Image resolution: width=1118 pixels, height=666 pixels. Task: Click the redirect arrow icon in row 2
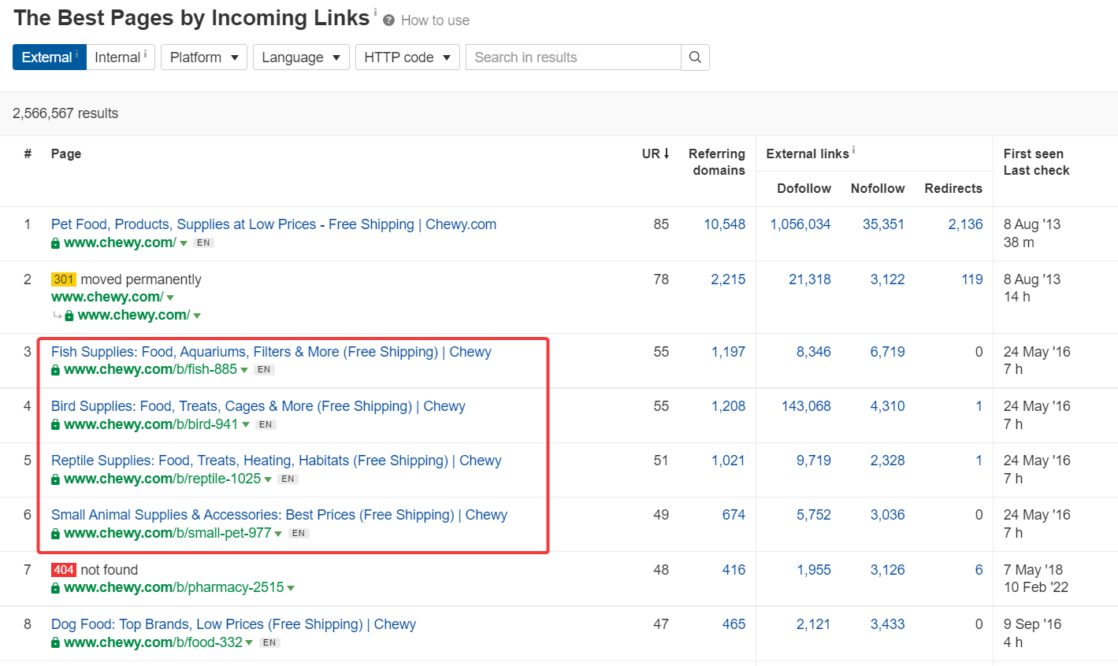[x=57, y=316]
